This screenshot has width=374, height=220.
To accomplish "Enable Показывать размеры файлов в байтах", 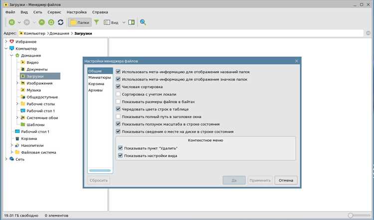I will tap(118, 102).
